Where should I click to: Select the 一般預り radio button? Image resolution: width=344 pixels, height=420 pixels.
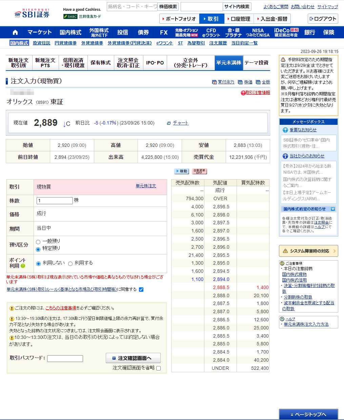coord(38,242)
